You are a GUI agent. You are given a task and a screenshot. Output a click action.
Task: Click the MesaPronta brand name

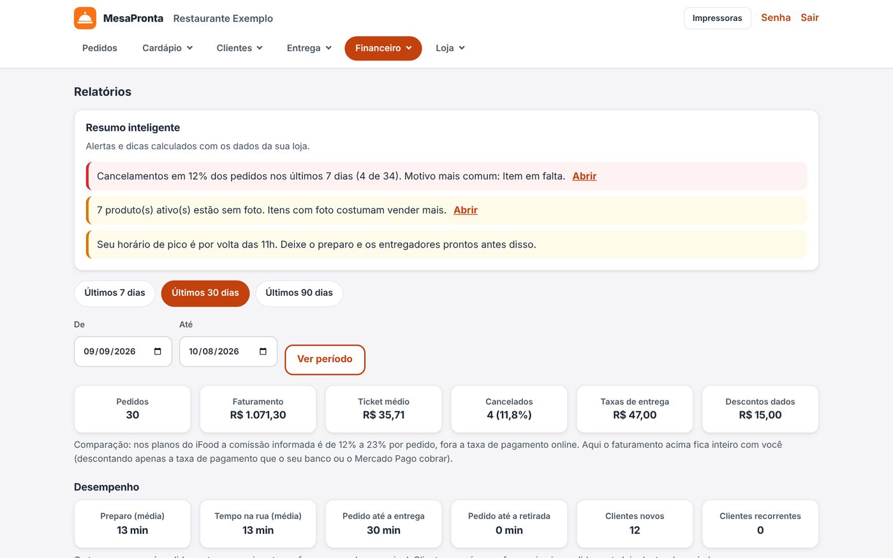tap(133, 18)
